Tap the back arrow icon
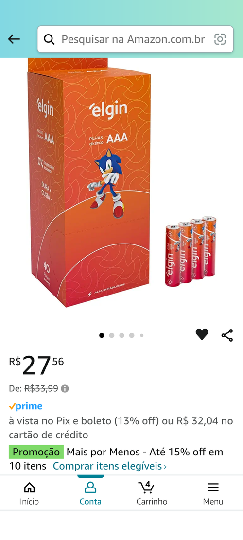 tap(14, 39)
